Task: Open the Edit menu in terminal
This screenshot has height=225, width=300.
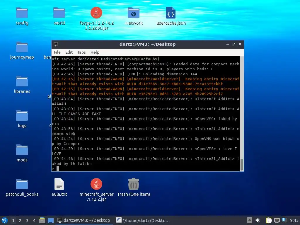Action: coord(69,52)
